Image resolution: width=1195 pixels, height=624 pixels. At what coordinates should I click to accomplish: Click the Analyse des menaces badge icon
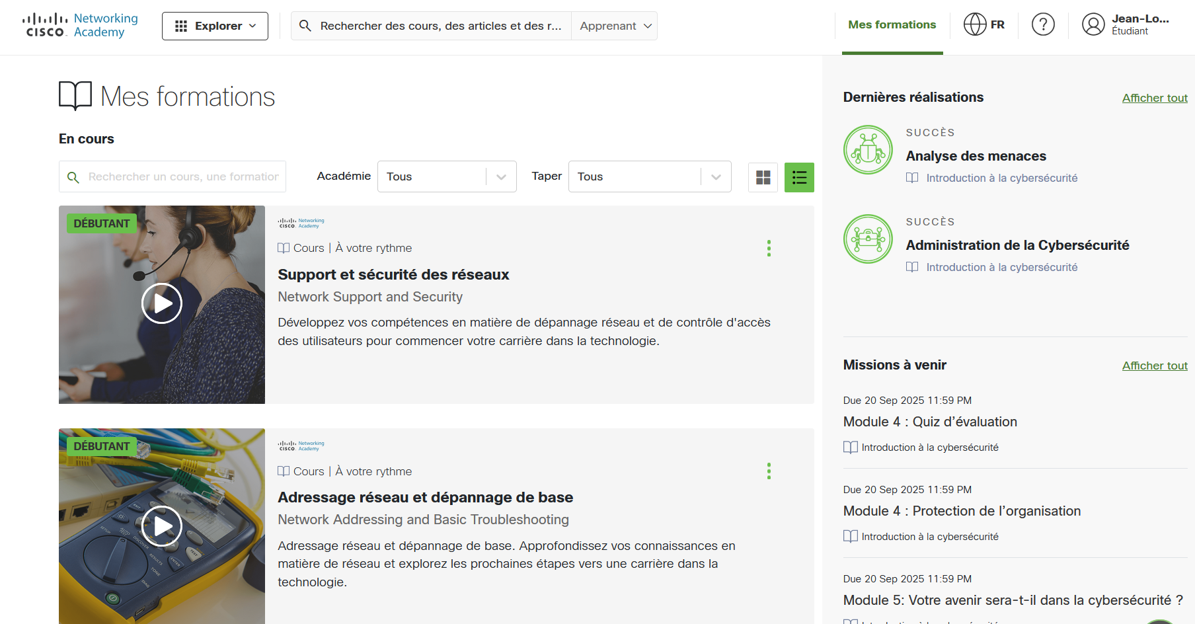pos(868,150)
